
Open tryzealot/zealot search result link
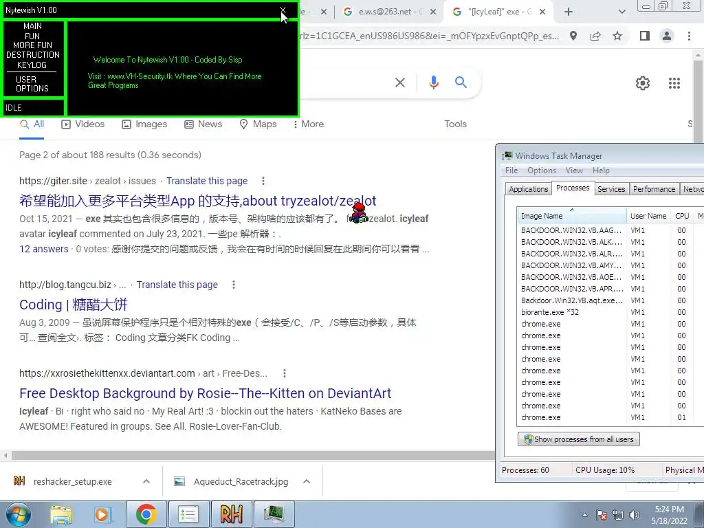[197, 201]
